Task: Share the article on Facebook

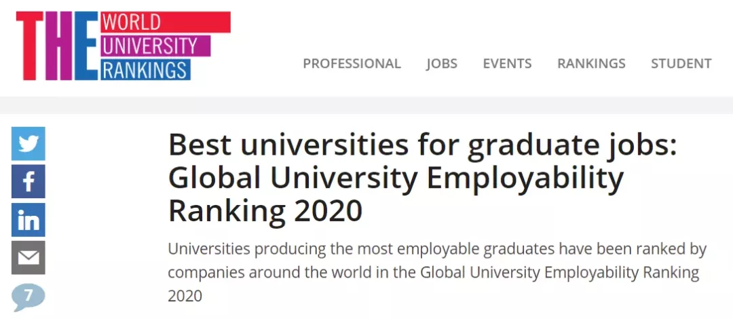Action: (x=29, y=181)
